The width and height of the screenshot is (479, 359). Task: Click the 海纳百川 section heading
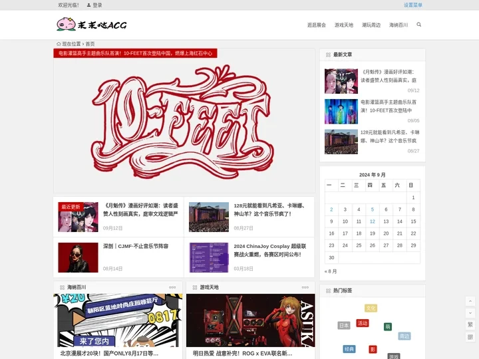click(77, 287)
